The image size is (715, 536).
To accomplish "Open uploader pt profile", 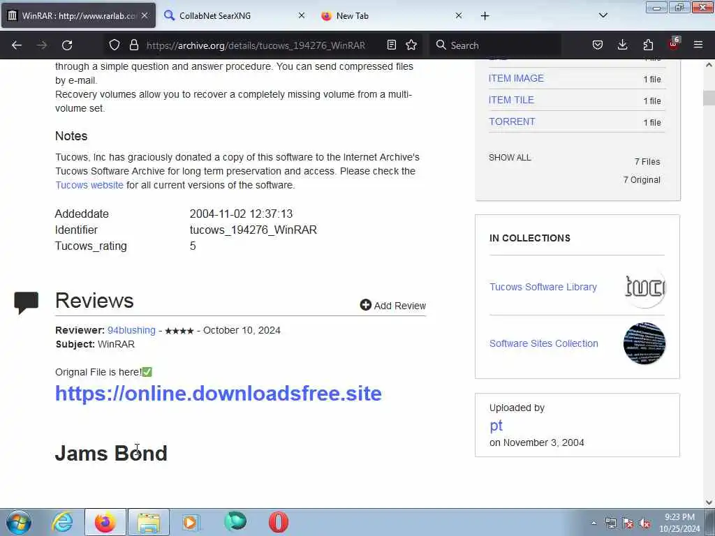I will point(496,425).
